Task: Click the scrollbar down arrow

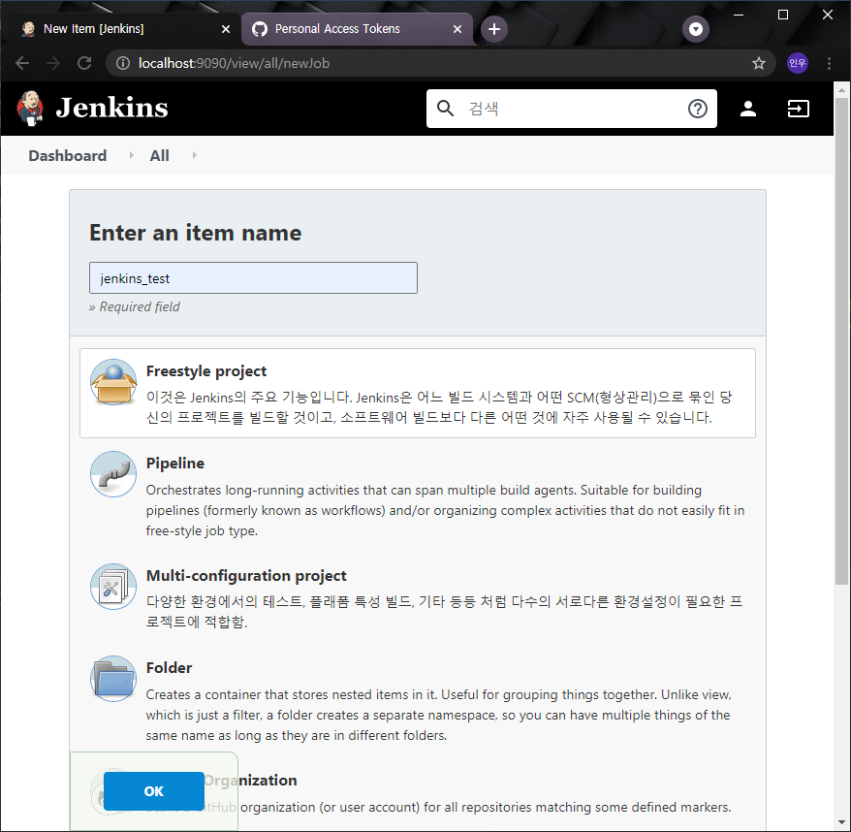Action: (841, 822)
